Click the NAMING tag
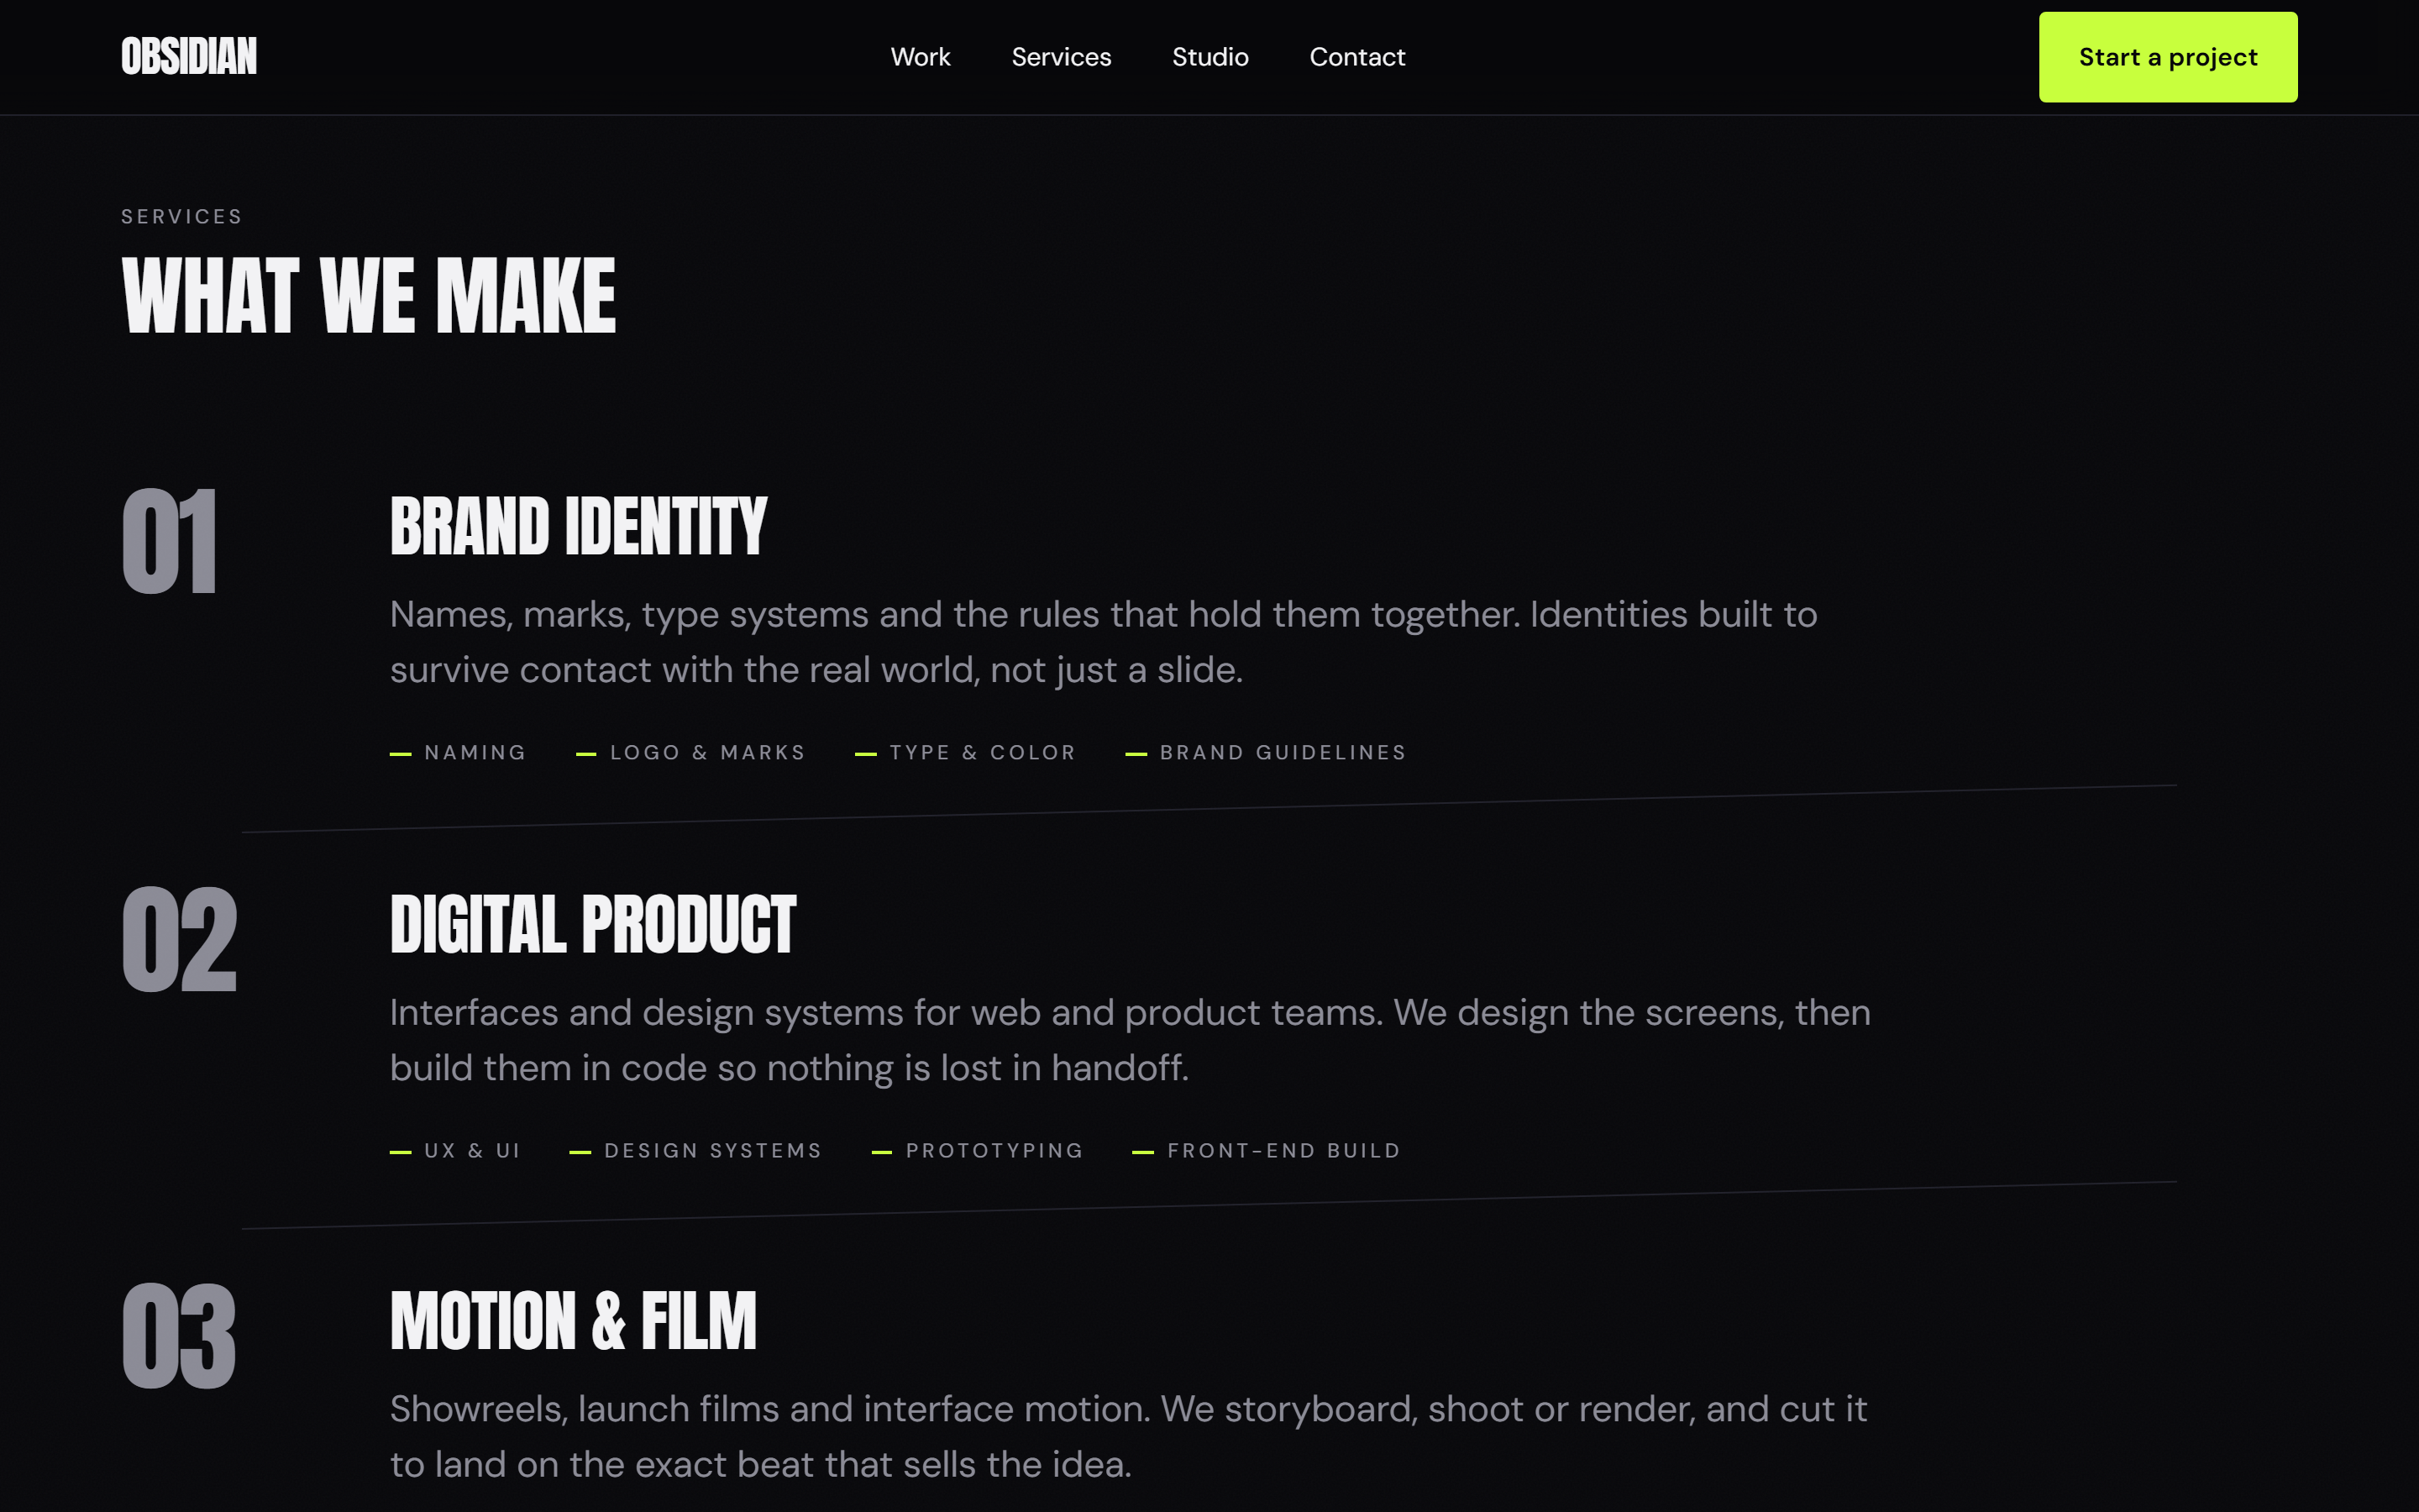The height and width of the screenshot is (1512, 2419). point(458,752)
